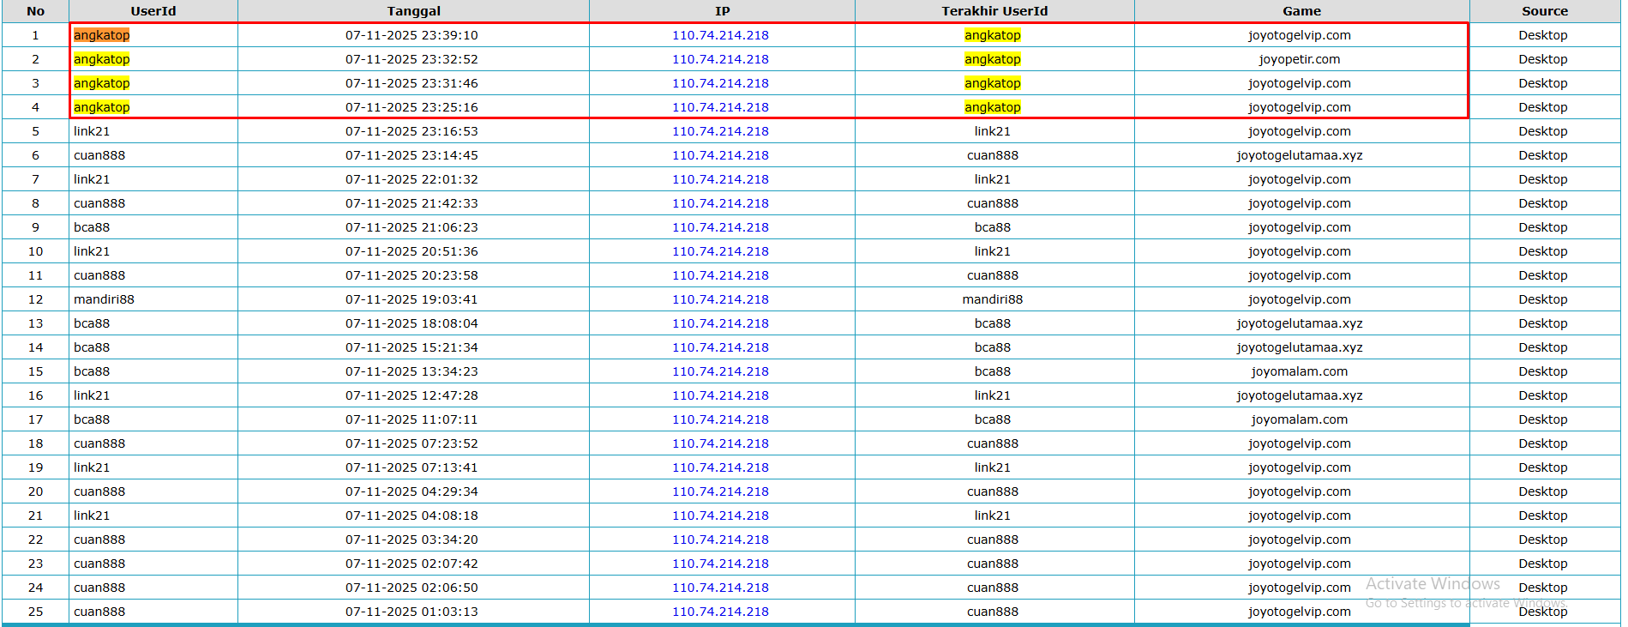
Task: Select the IP column header
Action: 723,11
